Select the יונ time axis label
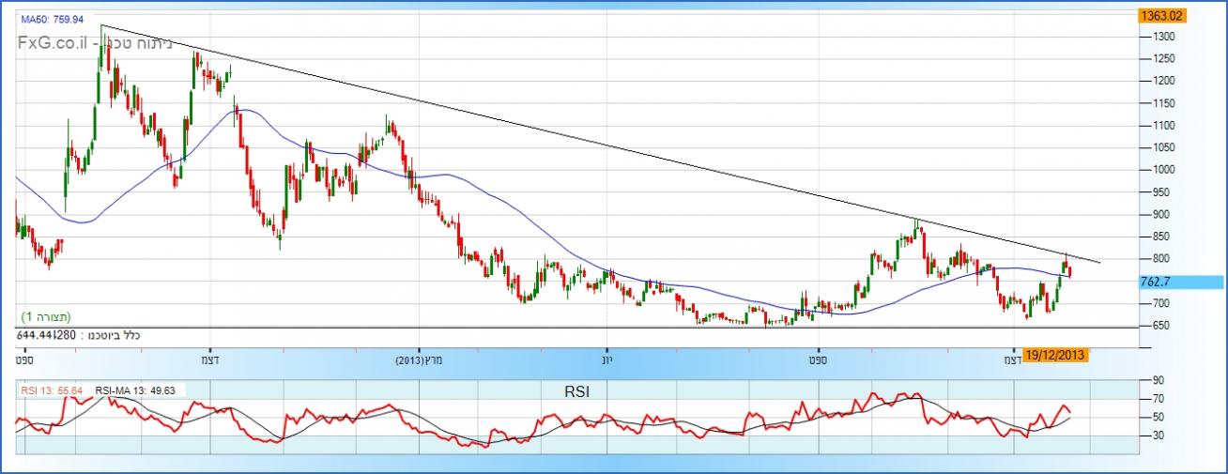Screen dimensions: 1228x474 pos(606,359)
